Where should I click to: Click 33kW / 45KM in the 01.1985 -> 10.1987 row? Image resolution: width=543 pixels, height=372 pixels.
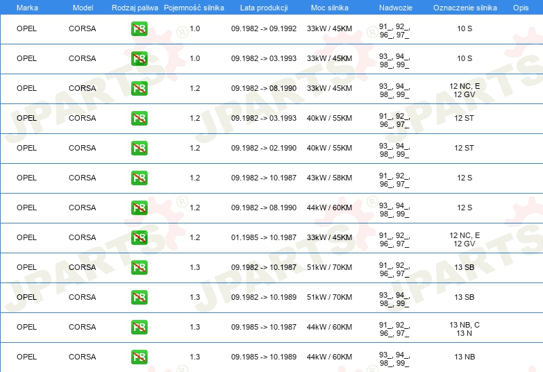tap(329, 237)
